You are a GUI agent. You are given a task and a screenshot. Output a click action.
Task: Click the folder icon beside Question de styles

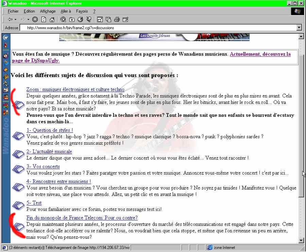tap(18, 136)
